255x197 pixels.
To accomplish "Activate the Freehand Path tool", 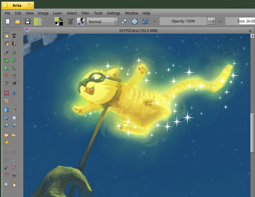I will (14, 76).
